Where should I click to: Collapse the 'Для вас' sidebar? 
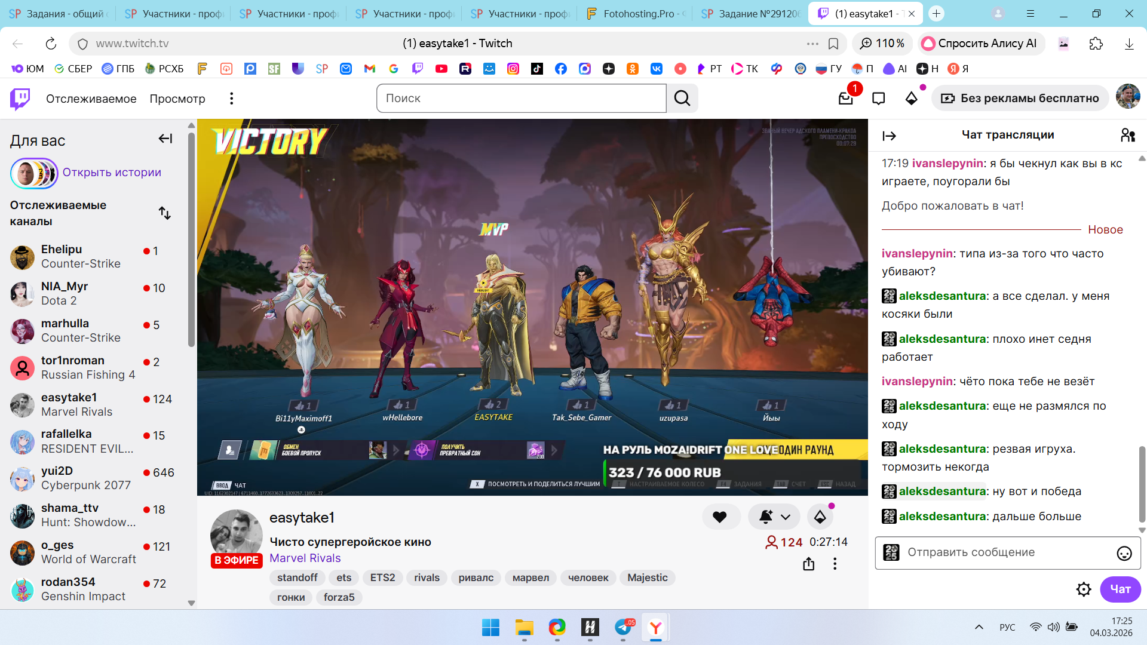165,139
